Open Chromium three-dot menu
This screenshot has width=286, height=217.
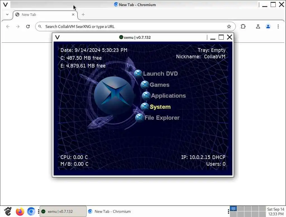coord(278,26)
